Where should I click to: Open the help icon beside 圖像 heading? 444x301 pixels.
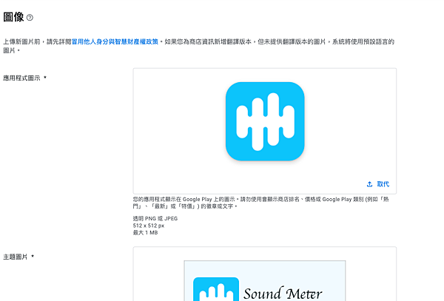coord(30,18)
